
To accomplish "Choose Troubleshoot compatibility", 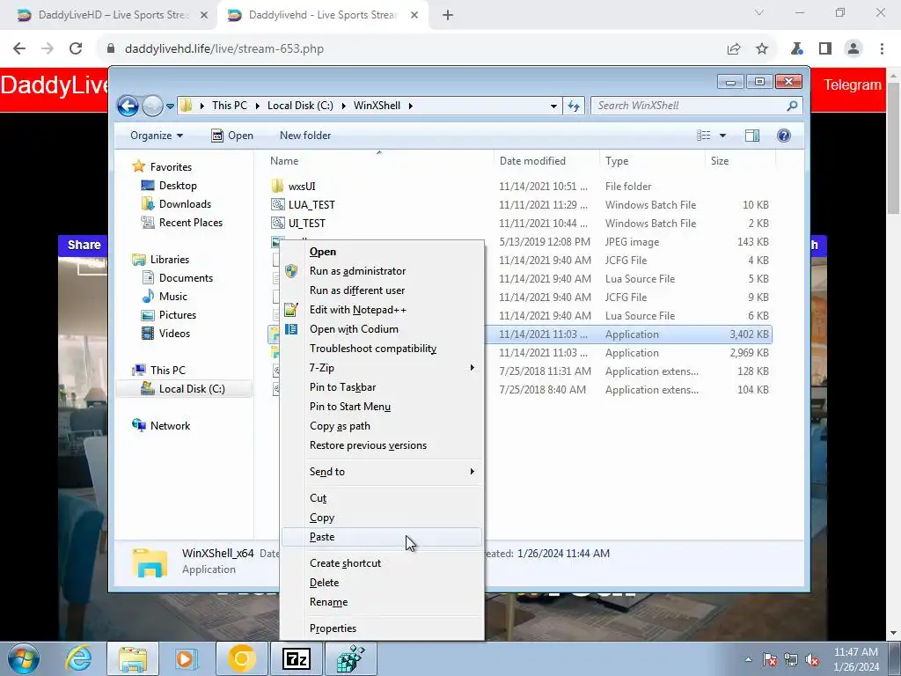I will click(382, 349).
